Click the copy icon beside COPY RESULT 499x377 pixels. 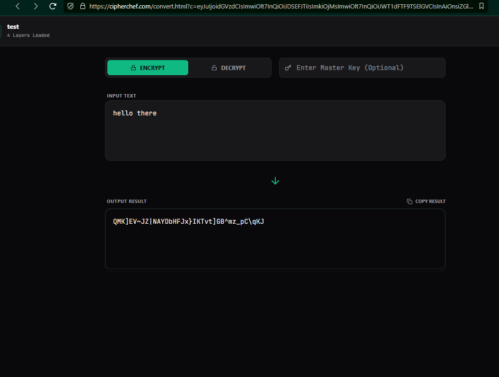(409, 201)
